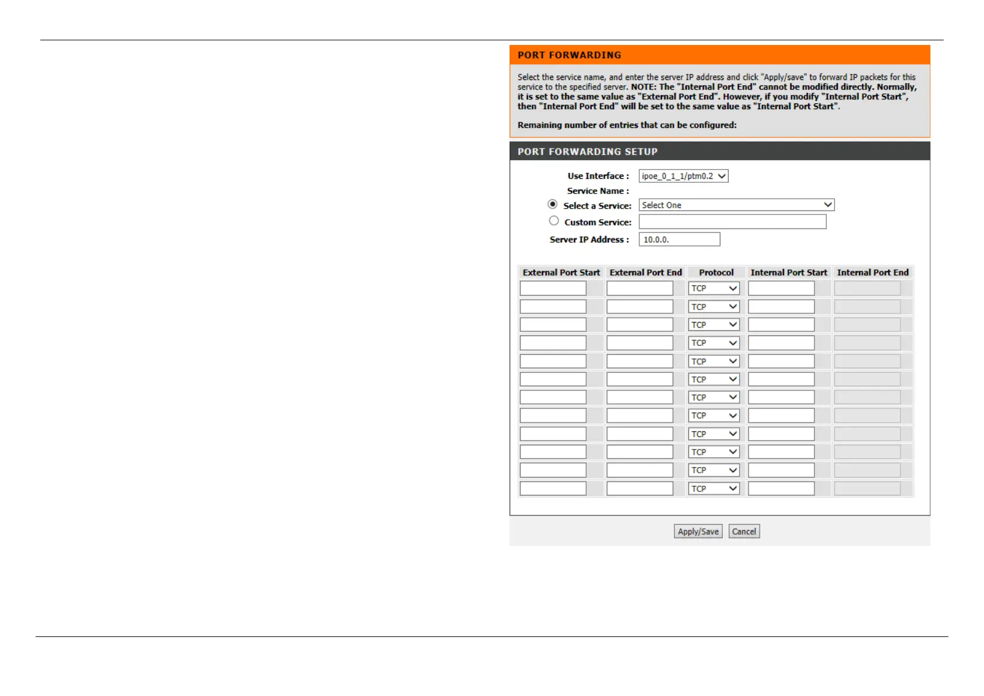Click the last row Internal Port Start field
The image size is (984, 696).
tap(781, 489)
